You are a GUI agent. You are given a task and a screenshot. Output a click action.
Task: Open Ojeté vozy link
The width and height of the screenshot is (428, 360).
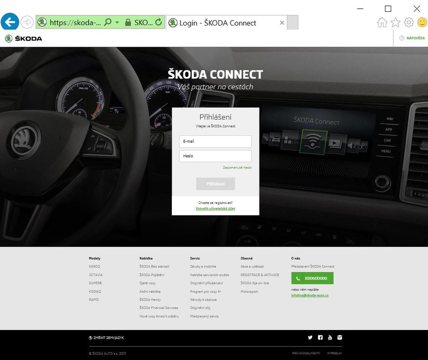(148, 283)
